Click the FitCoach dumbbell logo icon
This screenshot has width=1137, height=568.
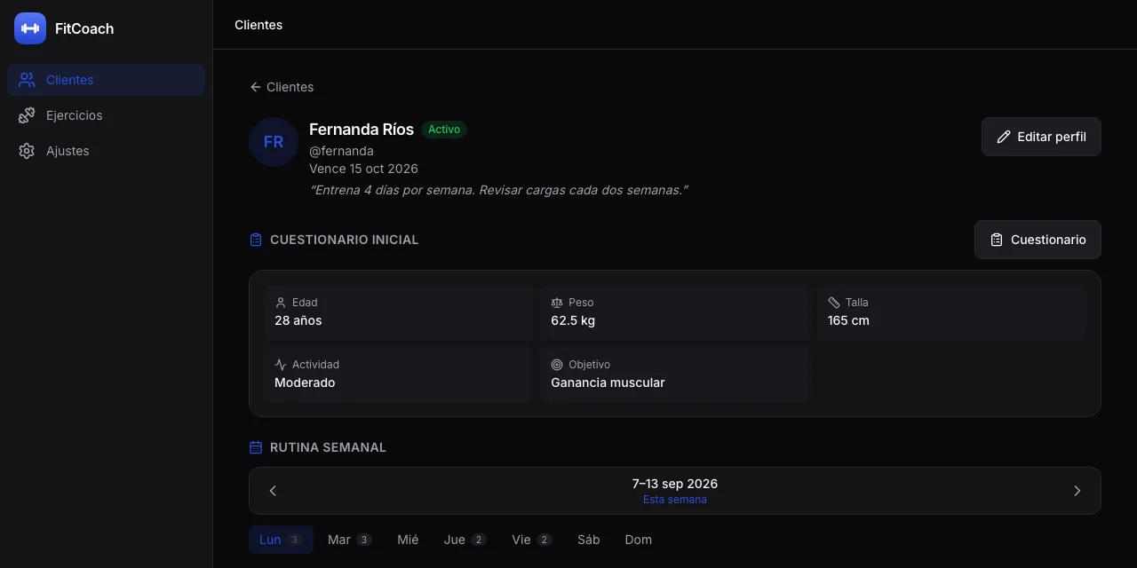[x=30, y=28]
